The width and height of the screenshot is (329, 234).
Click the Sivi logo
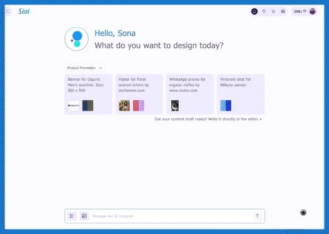(x=24, y=11)
